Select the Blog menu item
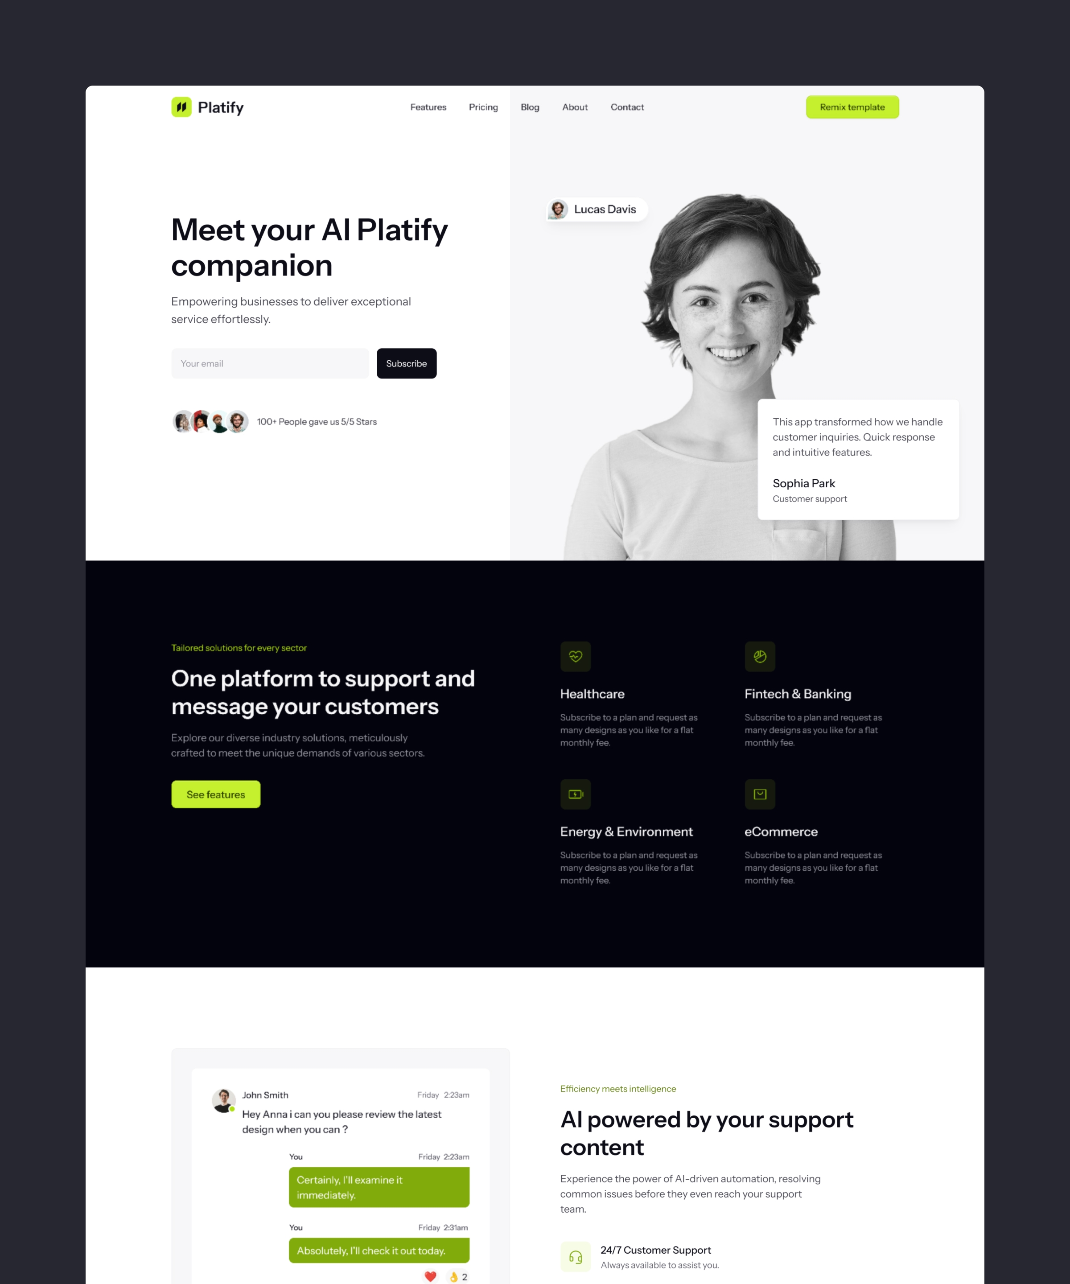This screenshot has width=1070, height=1284. pyautogui.click(x=530, y=107)
